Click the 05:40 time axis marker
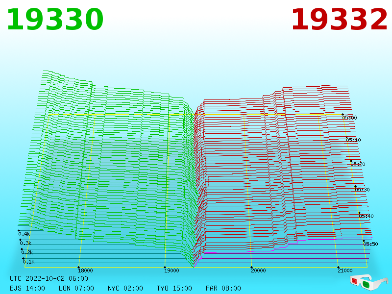Viewport: 392px width, 294px height. tap(366, 216)
